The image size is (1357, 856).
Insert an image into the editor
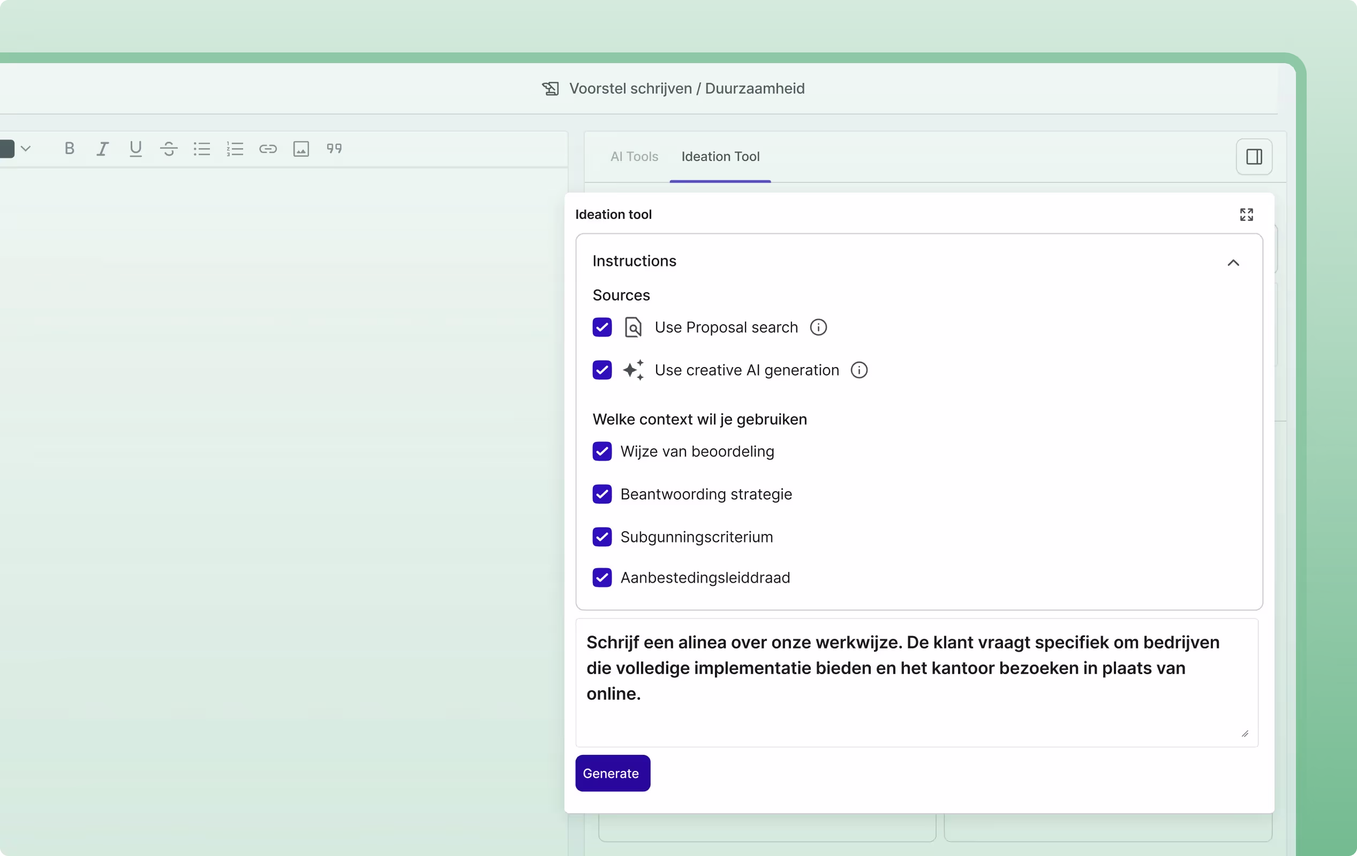click(301, 149)
